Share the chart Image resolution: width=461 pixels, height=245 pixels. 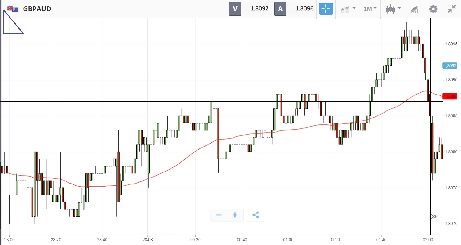pos(256,215)
